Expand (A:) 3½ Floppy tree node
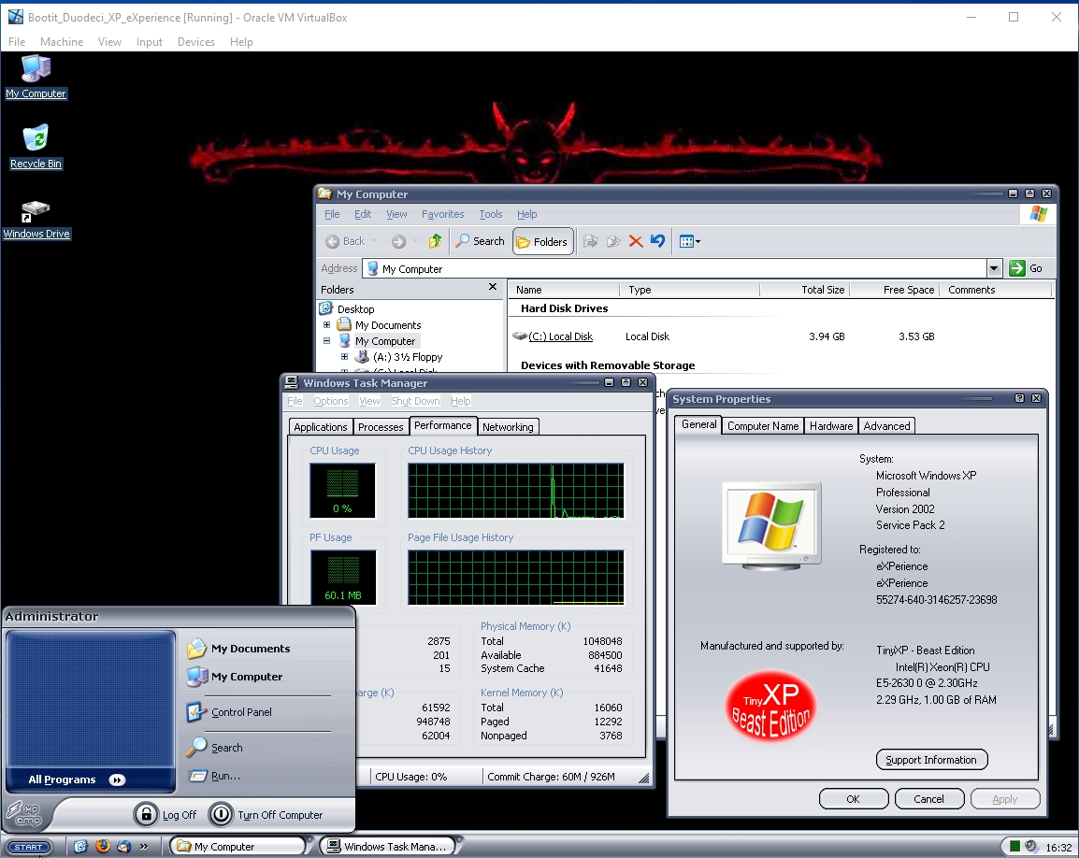This screenshot has width=1079, height=858. [x=345, y=356]
